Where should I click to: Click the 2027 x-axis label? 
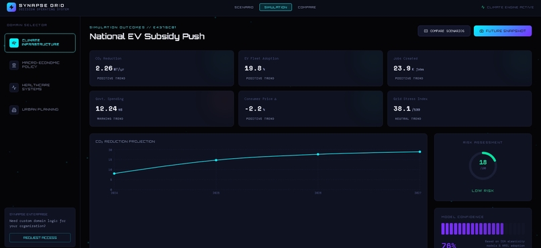coord(417,193)
